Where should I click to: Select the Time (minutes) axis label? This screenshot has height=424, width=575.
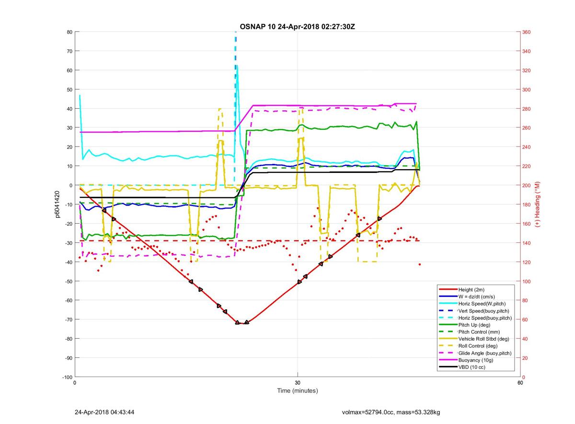point(298,390)
